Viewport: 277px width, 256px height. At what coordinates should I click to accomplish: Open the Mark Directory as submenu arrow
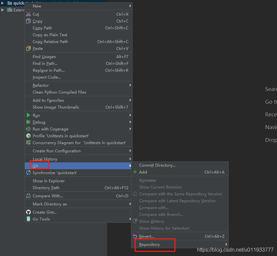(x=130, y=204)
